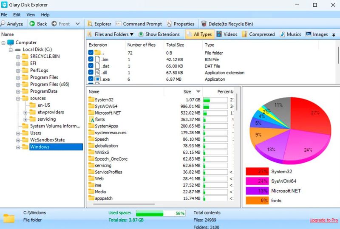Click the horizontal scrollbar under the folder list
The width and height of the screenshot is (340, 229).
click(x=124, y=204)
